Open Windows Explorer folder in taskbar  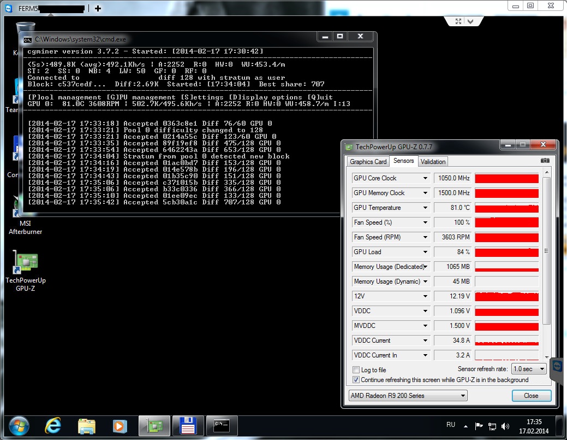pos(86,425)
